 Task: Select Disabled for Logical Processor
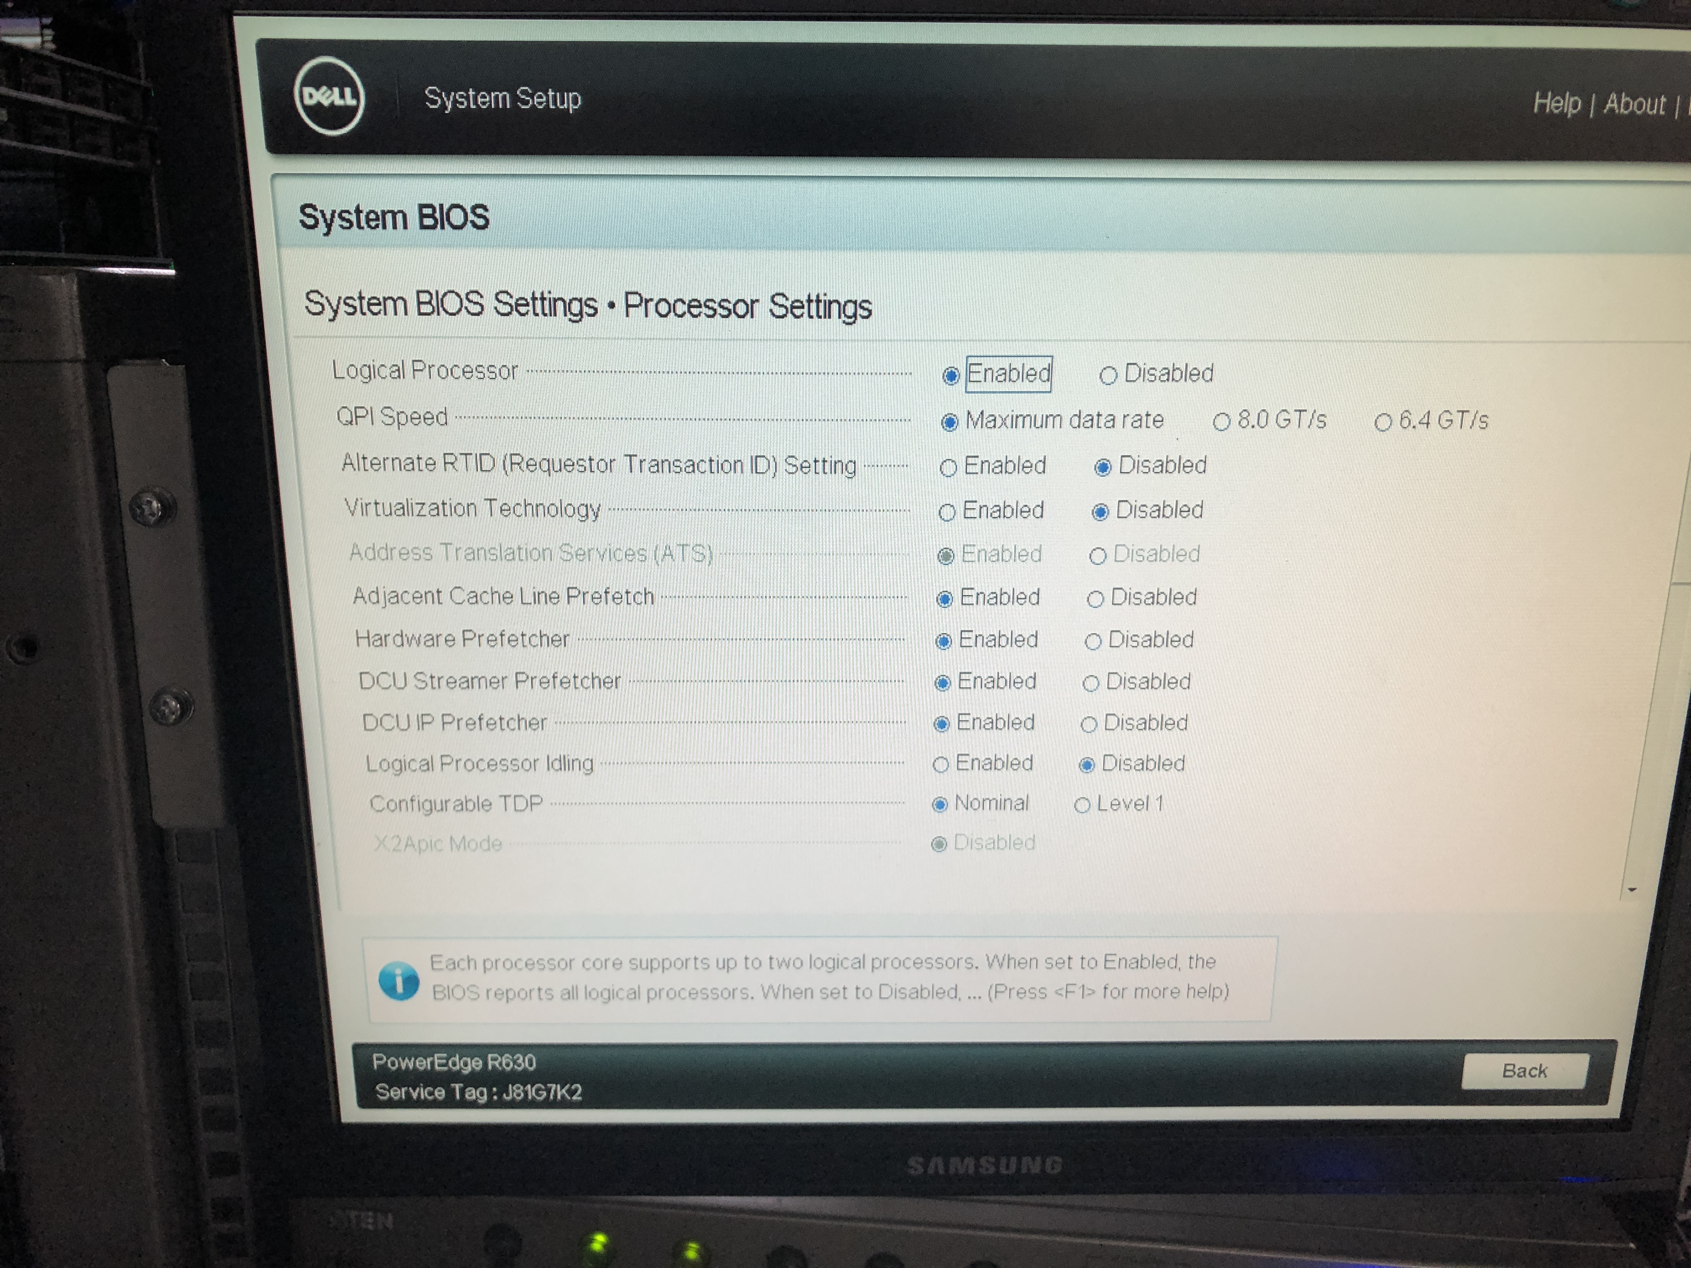[x=1108, y=375]
